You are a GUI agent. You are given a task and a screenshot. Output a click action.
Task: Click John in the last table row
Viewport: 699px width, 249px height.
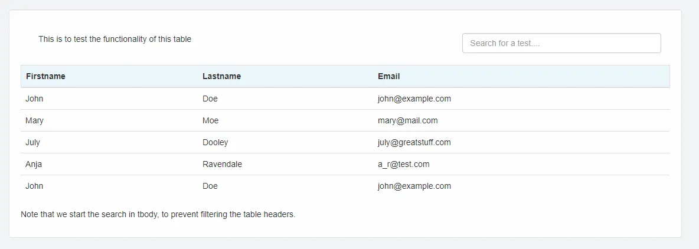tap(34, 186)
